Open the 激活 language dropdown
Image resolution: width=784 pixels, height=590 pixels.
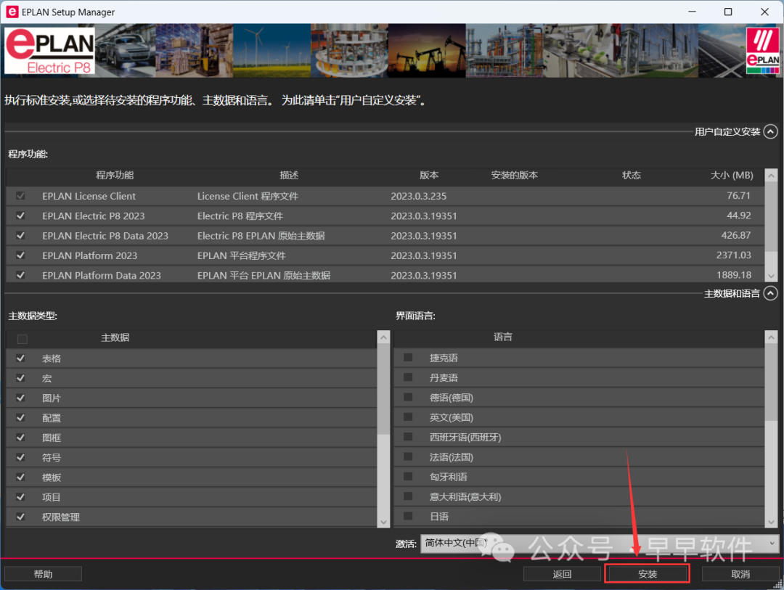tap(770, 544)
